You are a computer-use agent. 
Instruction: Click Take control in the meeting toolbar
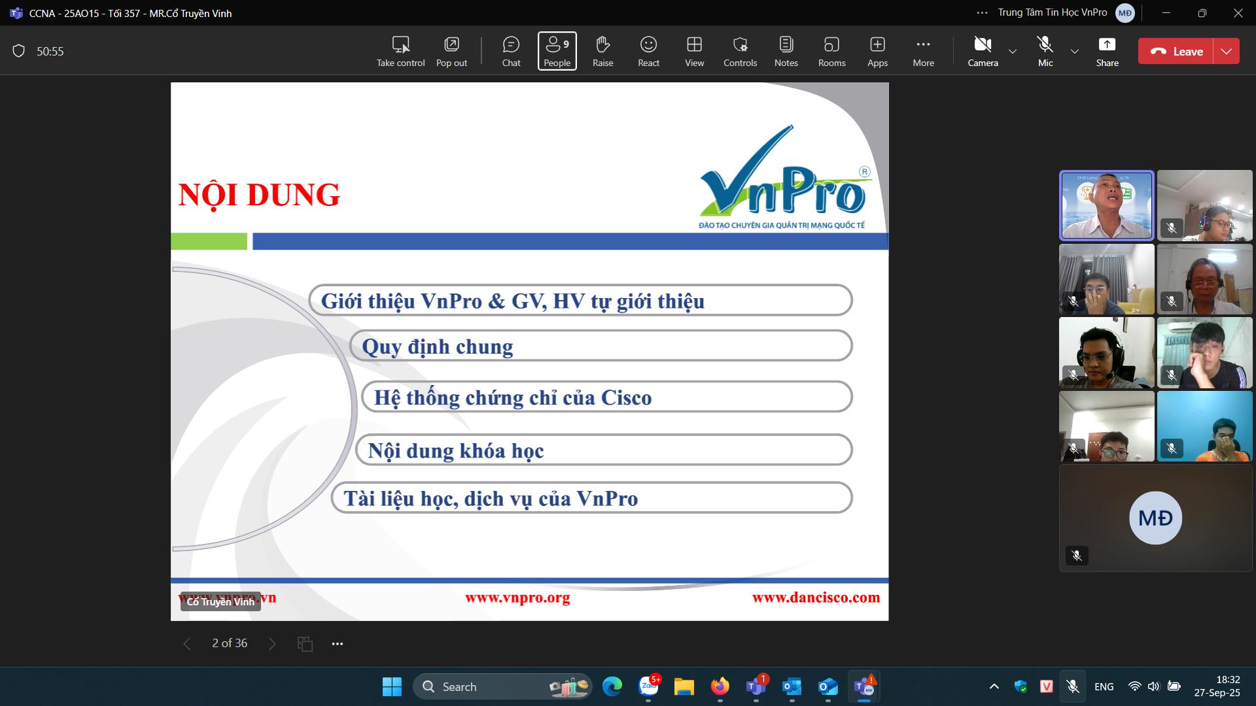pos(400,51)
